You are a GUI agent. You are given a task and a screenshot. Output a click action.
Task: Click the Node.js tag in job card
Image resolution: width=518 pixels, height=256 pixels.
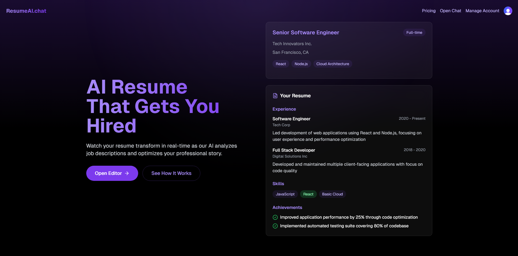(301, 64)
